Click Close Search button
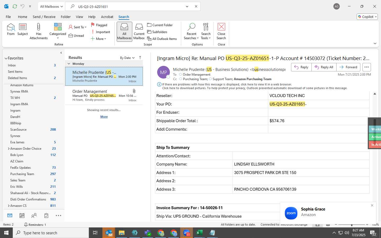 click(x=221, y=31)
